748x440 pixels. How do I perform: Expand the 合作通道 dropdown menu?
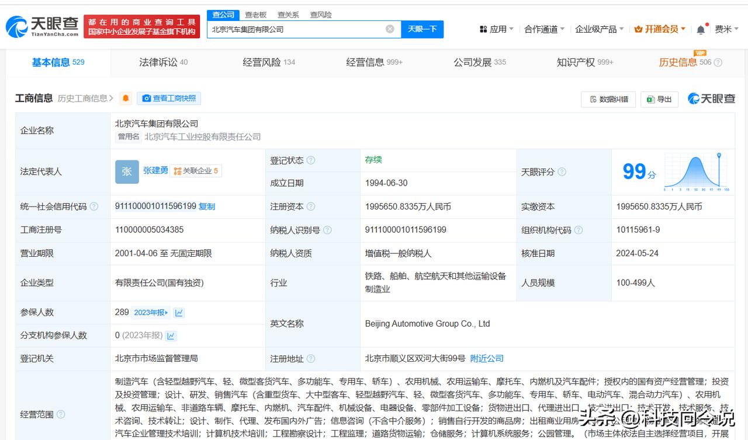coord(545,29)
